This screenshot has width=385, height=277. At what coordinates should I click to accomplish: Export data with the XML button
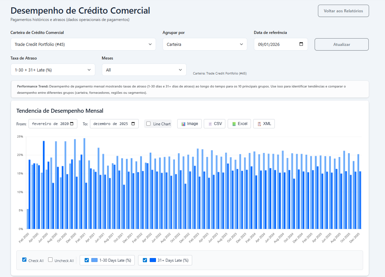pyautogui.click(x=264, y=124)
